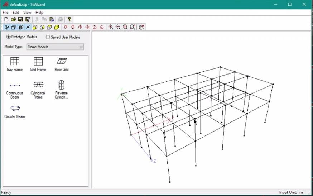Click the StWizard app icon in title bar
The height and width of the screenshot is (196, 313).
6,4
